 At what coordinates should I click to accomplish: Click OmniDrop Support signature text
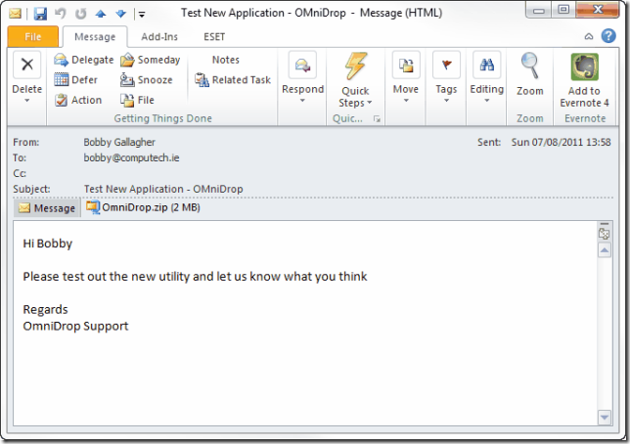click(x=75, y=326)
